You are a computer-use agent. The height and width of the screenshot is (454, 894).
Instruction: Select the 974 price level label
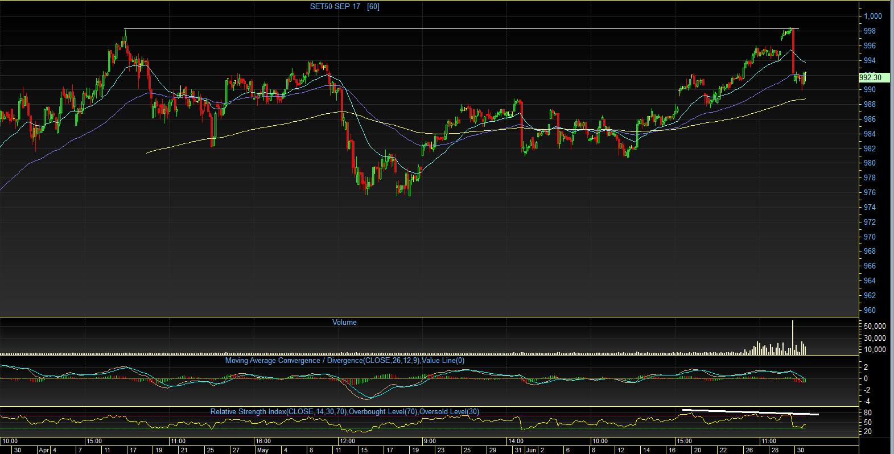(870, 207)
